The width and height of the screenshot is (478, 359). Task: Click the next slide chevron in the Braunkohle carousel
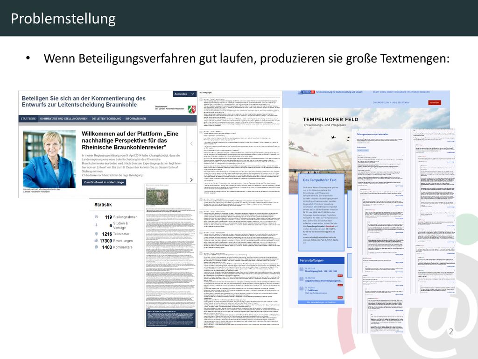tap(191, 180)
